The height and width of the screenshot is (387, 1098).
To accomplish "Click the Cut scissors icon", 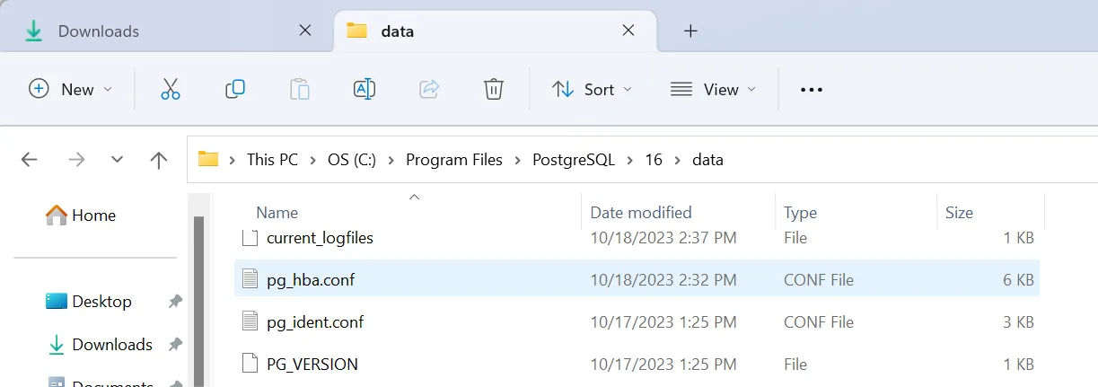I will click(171, 89).
